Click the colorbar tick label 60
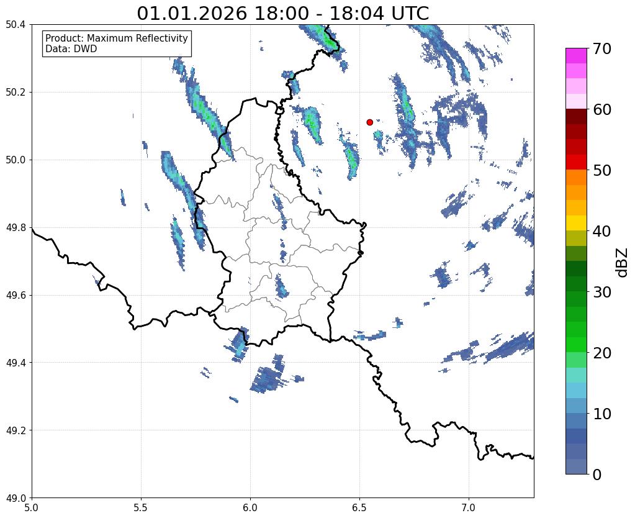 [x=601, y=109]
